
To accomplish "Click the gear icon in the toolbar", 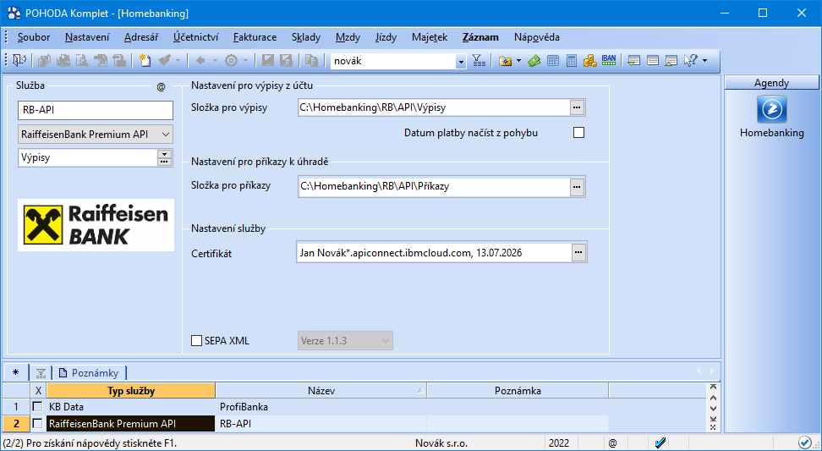I will tap(231, 61).
